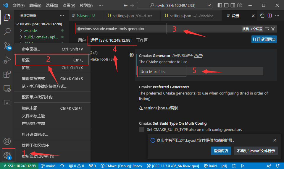Open the Search view in activity bar
Viewport: 284px width, 169px height.
pos(7,31)
